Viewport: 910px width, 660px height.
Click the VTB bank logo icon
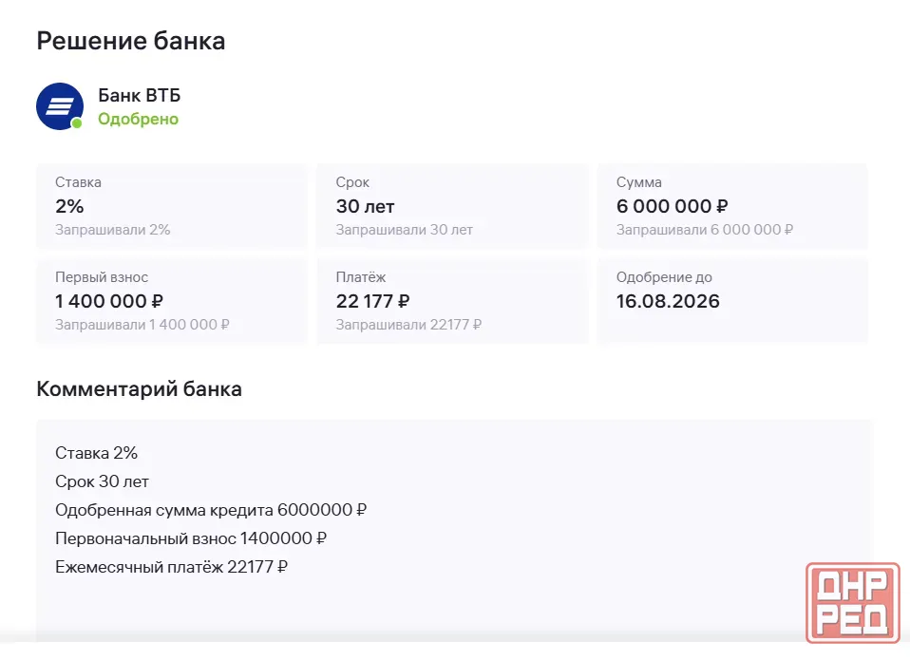pyautogui.click(x=60, y=106)
